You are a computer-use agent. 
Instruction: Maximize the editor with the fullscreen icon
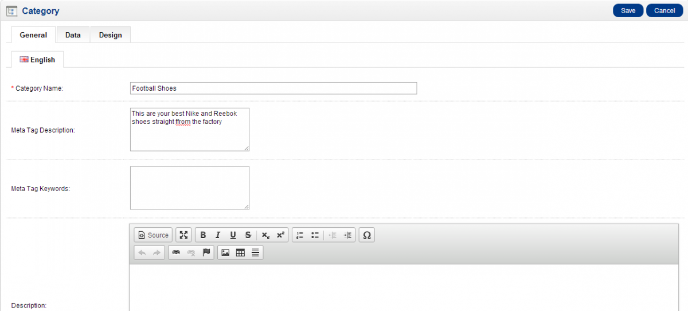point(183,235)
